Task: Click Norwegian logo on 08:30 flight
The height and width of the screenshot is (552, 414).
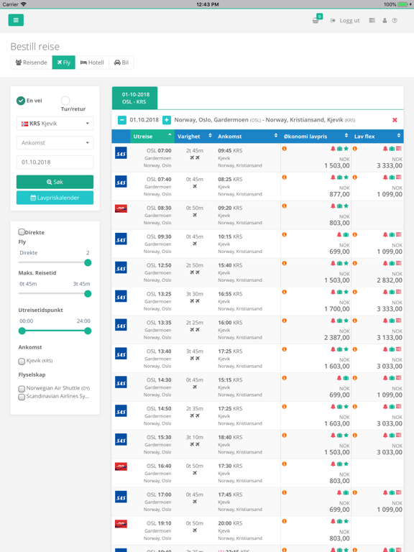Action: tap(121, 208)
